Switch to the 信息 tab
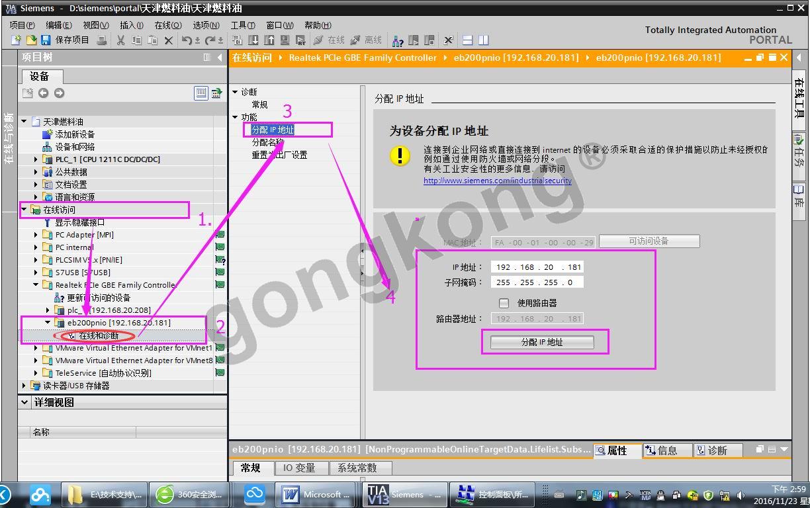Image resolution: width=810 pixels, height=508 pixels. [666, 450]
